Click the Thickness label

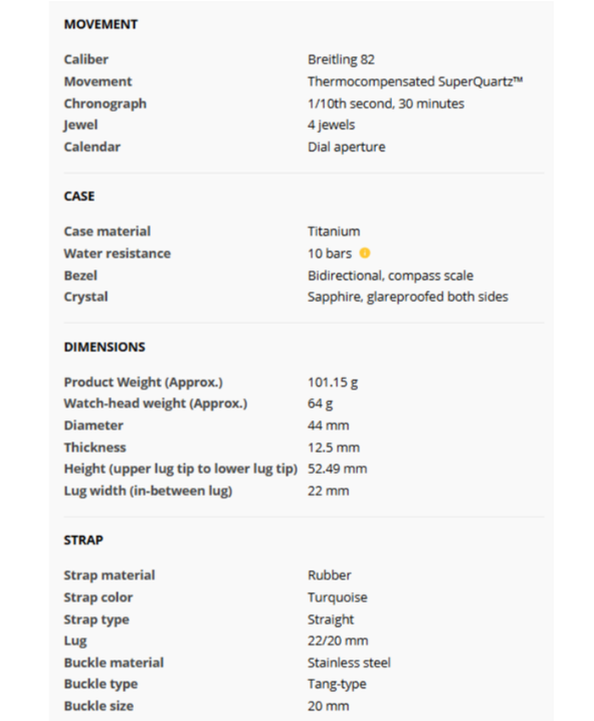pyautogui.click(x=94, y=448)
